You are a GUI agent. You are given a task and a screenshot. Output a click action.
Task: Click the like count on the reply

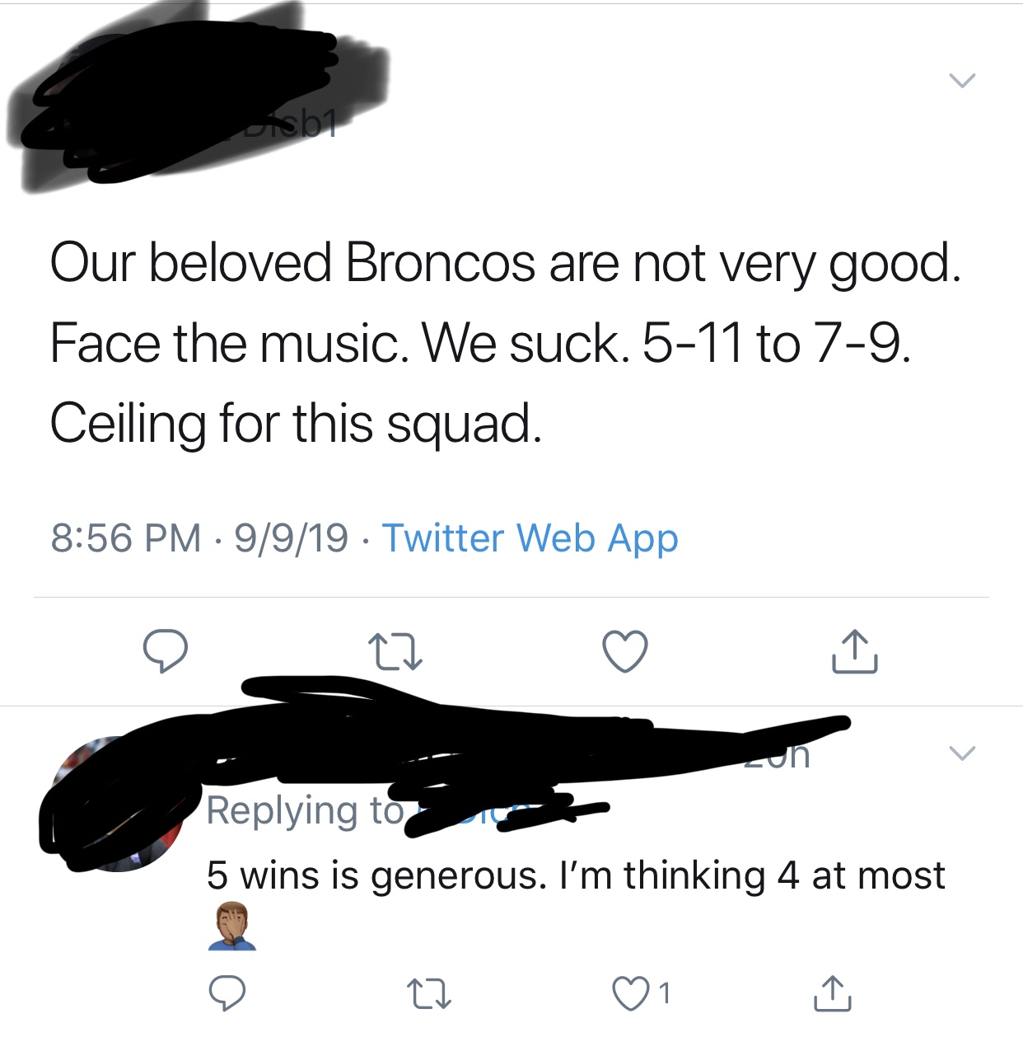point(665,993)
